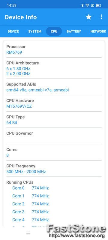
Task: Tap the navigation bar menu icon
Action: (28, 233)
